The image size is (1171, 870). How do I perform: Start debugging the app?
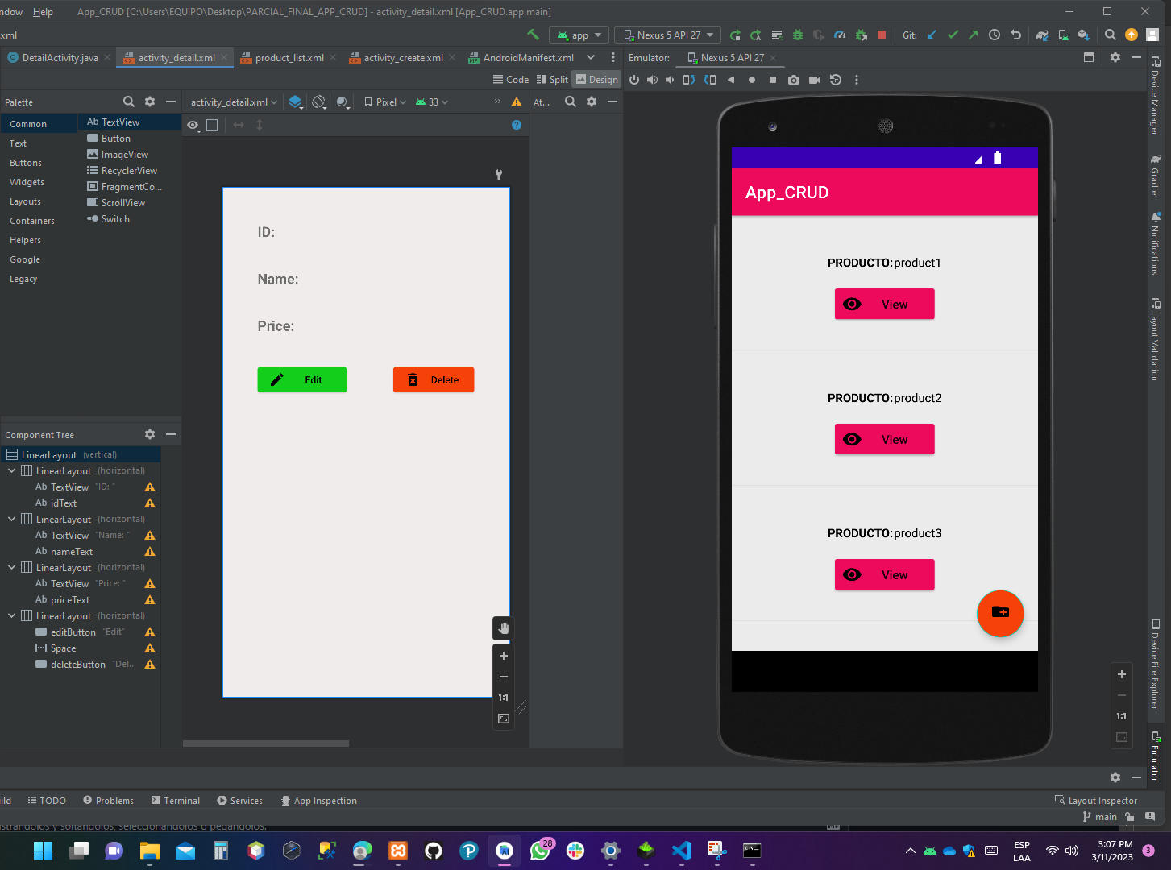pyautogui.click(x=796, y=35)
